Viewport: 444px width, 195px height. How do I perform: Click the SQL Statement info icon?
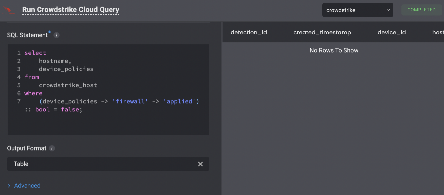click(57, 35)
